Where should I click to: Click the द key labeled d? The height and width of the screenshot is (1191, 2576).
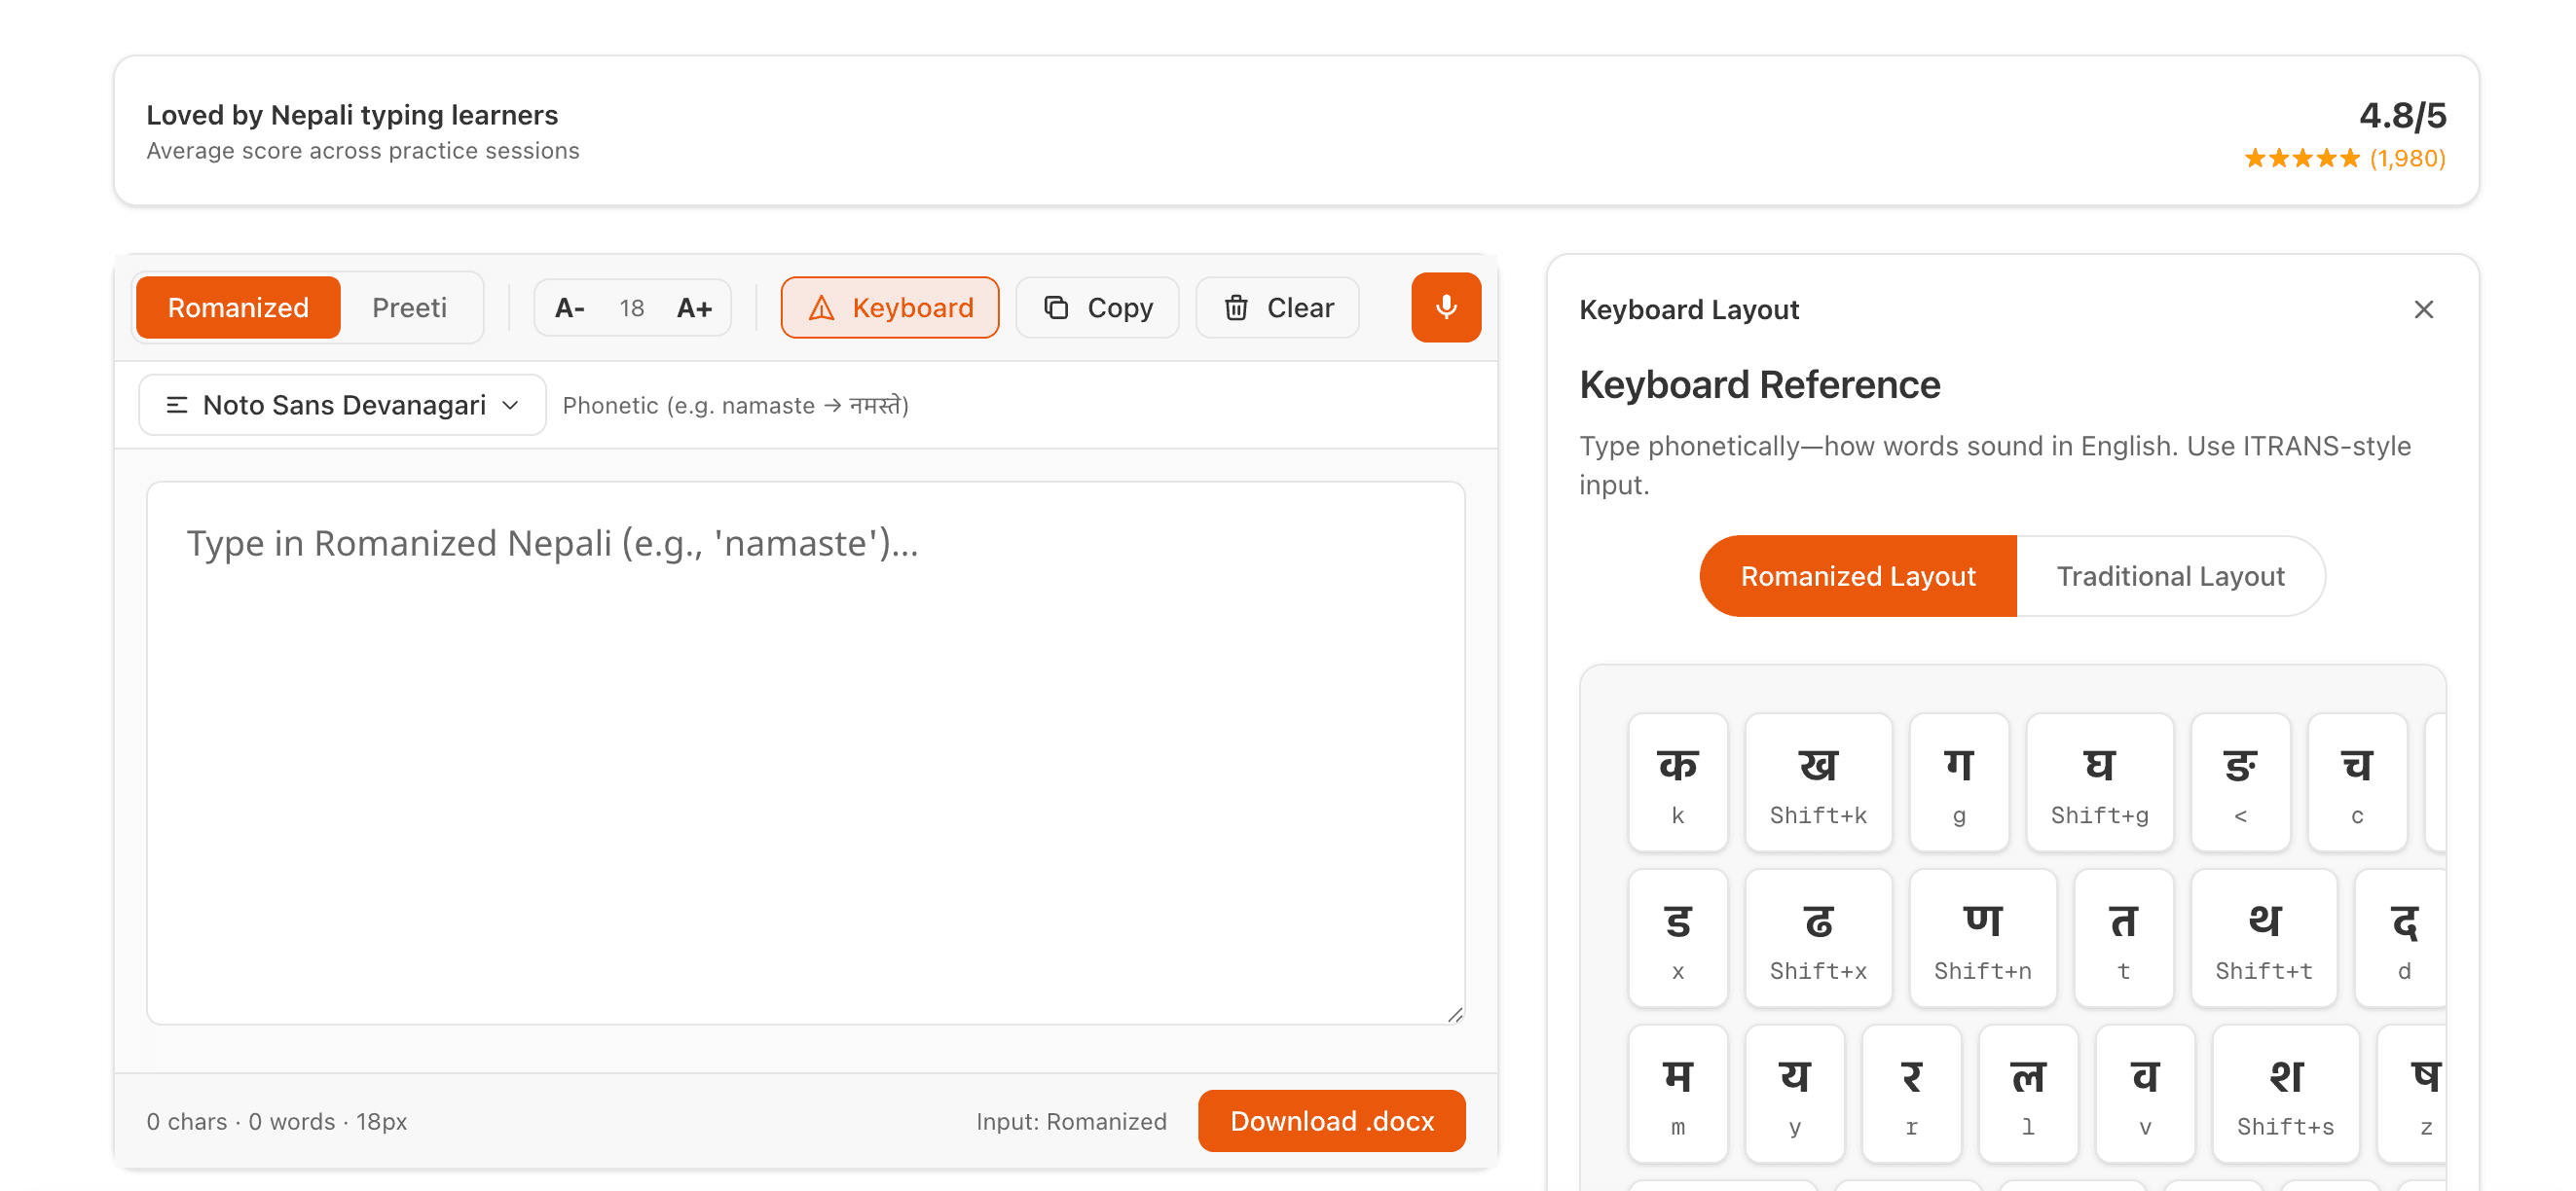point(2401,938)
